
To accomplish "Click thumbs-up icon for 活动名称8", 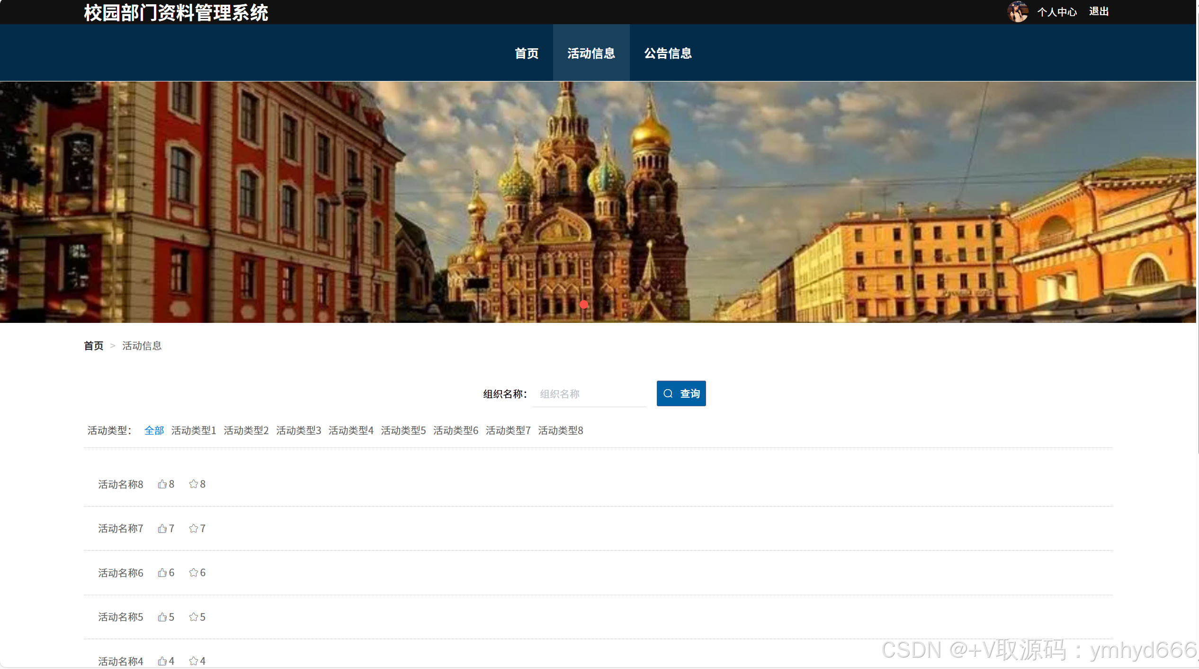I will click(162, 484).
